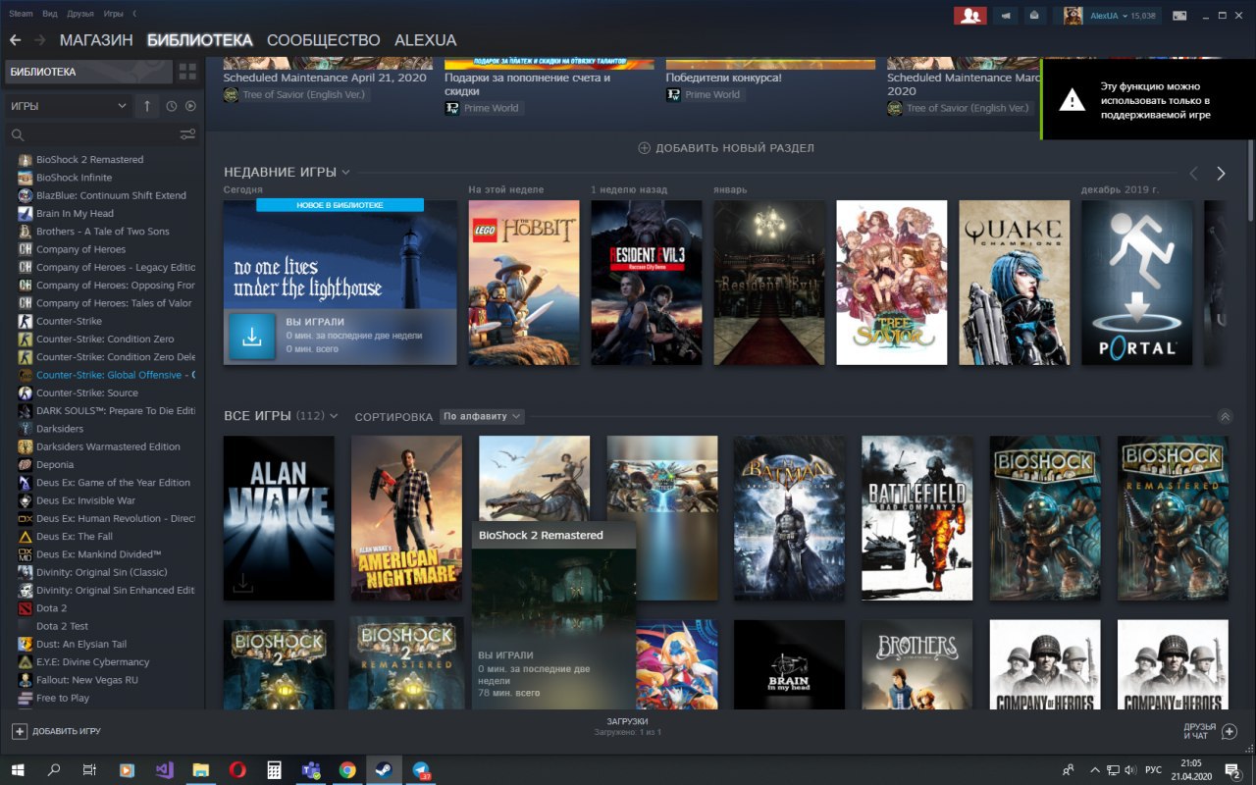This screenshot has height=785, width=1256.
Task: Toggle the ready-to-play filter
Action: 190,106
